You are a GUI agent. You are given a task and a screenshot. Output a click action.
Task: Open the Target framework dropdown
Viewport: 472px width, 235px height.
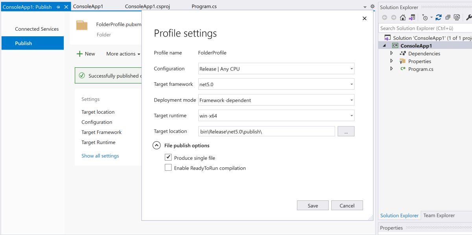point(277,84)
